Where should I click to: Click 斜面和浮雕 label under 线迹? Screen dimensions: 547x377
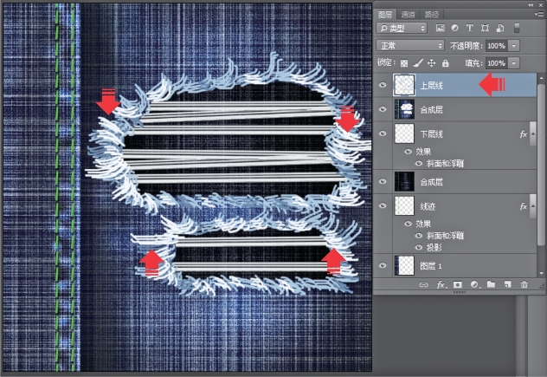tap(445, 236)
